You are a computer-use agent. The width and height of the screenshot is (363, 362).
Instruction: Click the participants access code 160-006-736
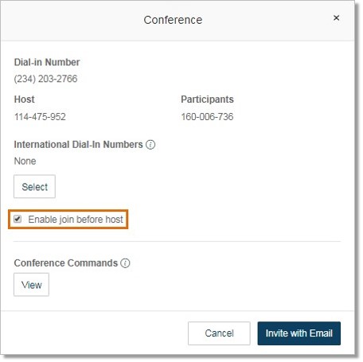(207, 117)
